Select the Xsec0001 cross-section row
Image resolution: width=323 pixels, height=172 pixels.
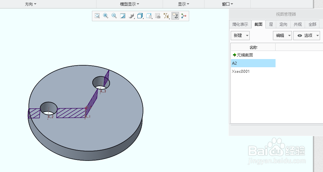[x=253, y=71]
